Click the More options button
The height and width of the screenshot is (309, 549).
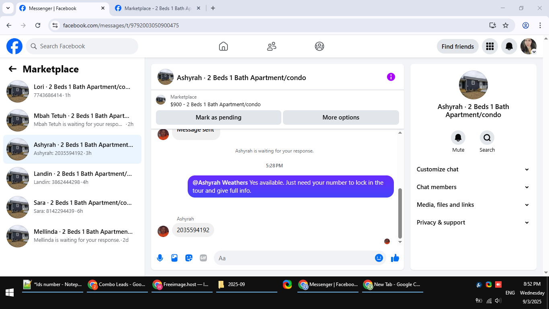click(x=341, y=117)
